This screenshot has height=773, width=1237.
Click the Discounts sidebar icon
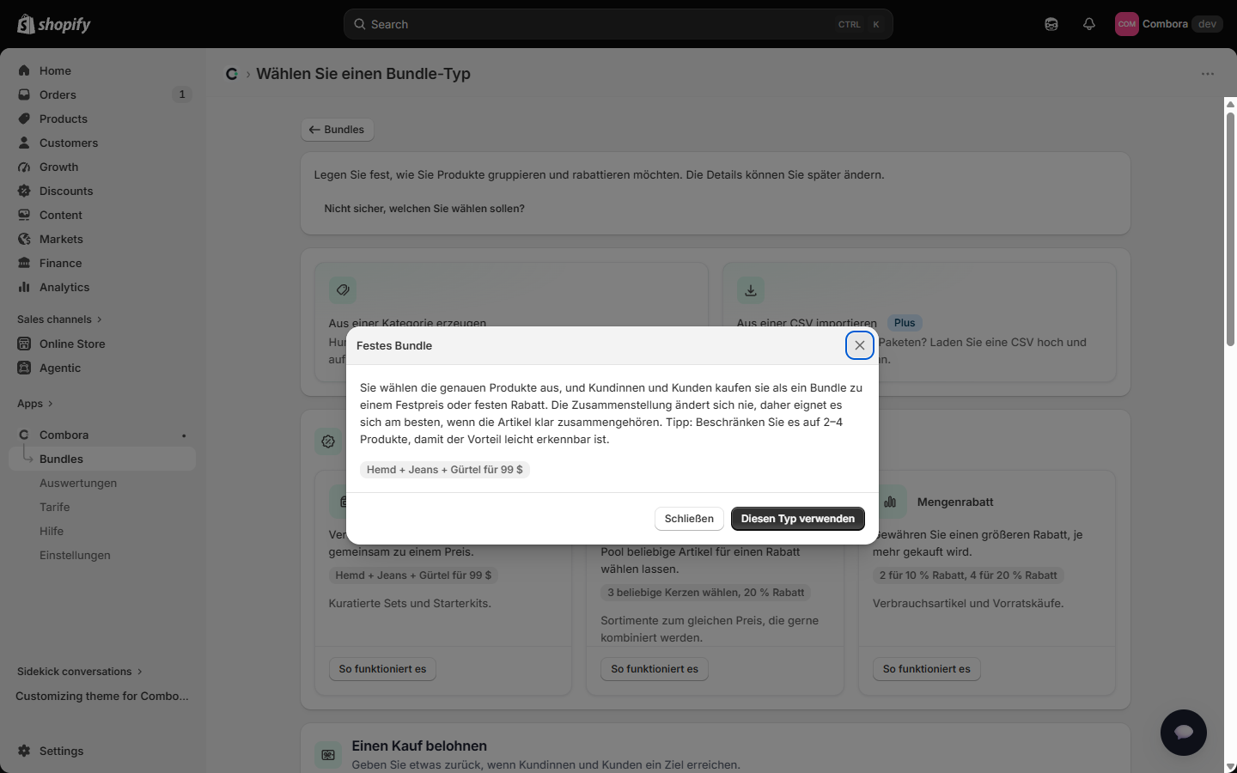pos(24,191)
